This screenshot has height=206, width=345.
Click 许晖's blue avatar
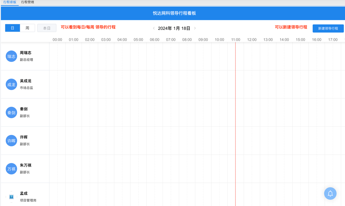11,141
